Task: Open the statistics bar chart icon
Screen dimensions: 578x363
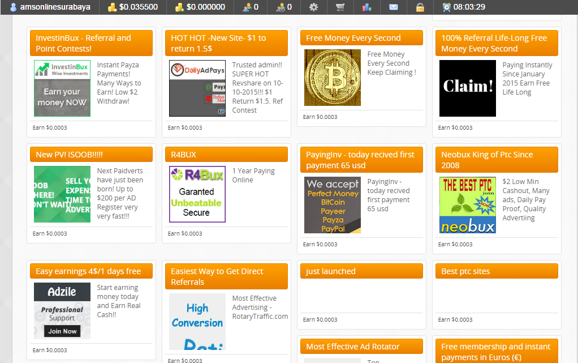Action: coord(367,7)
